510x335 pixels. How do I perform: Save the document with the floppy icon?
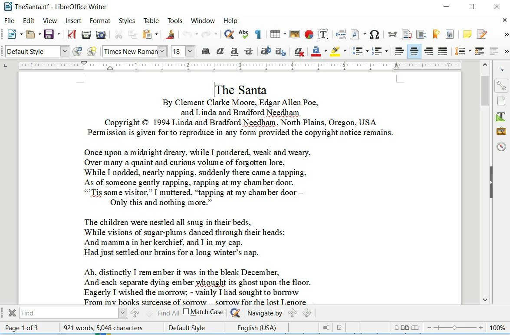49,34
